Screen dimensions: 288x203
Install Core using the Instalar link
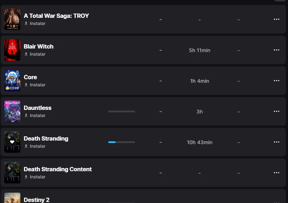click(x=38, y=85)
